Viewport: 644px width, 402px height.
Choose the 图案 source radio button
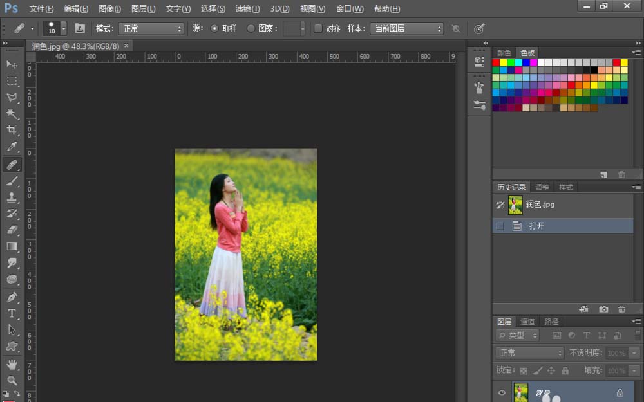pos(251,28)
